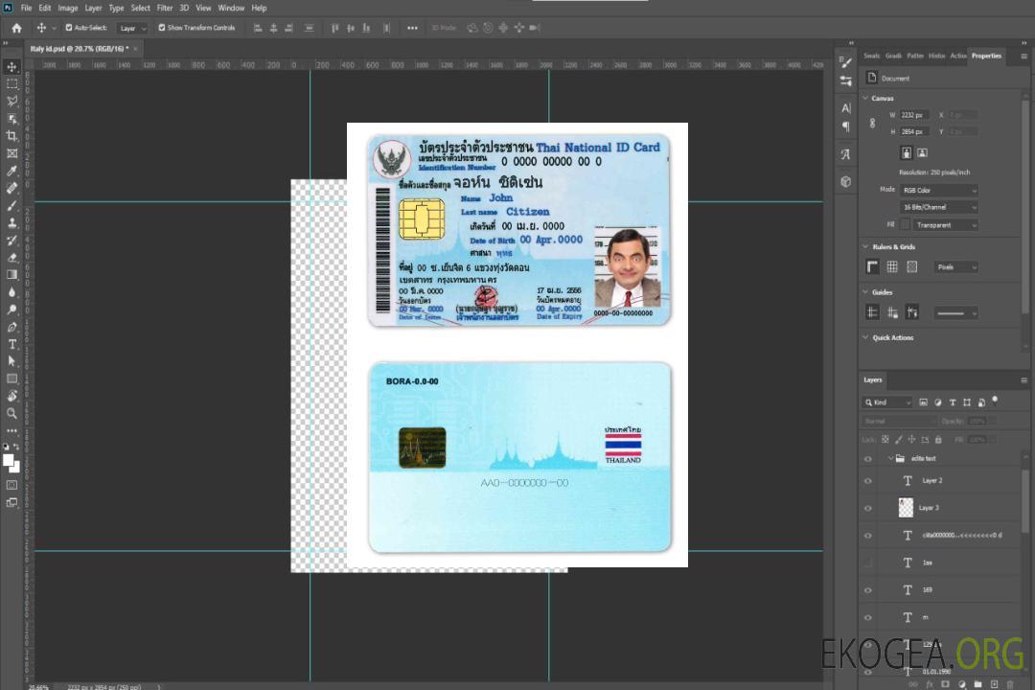Open the Glyphs panel icon
Viewport: 1035px width, 690px height.
pos(846,154)
